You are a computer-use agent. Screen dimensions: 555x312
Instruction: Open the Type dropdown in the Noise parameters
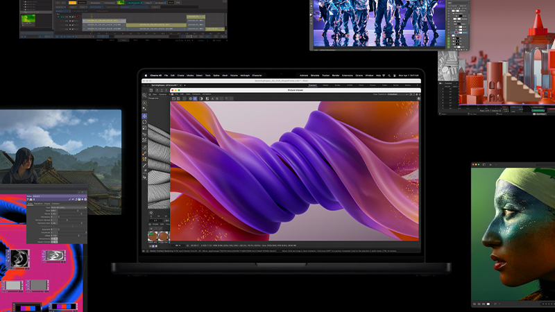coord(69,207)
